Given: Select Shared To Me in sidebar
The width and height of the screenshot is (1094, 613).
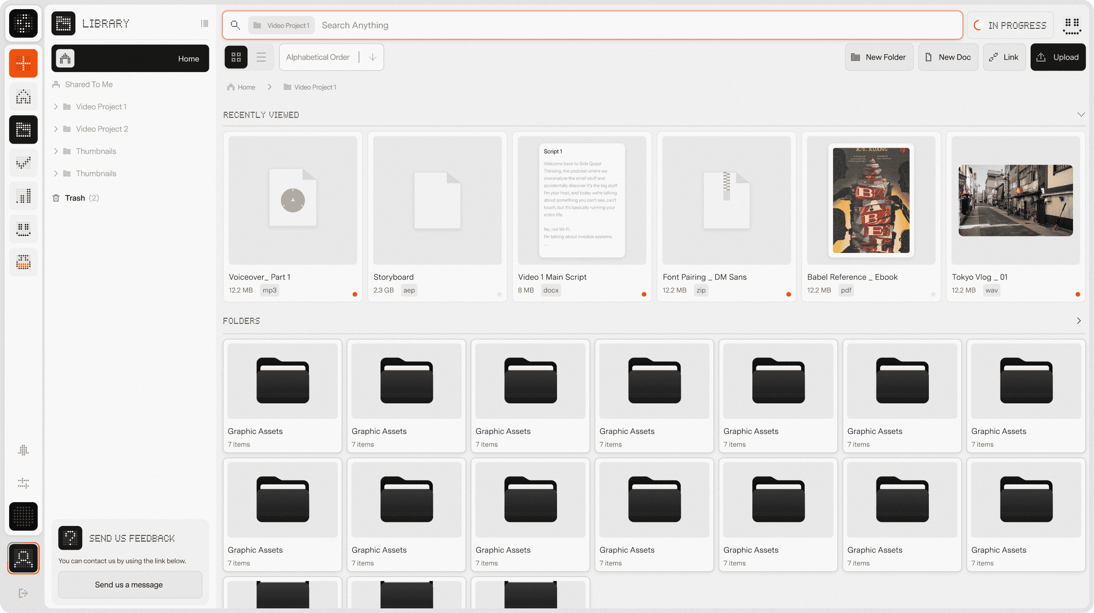Looking at the screenshot, I should click(89, 84).
